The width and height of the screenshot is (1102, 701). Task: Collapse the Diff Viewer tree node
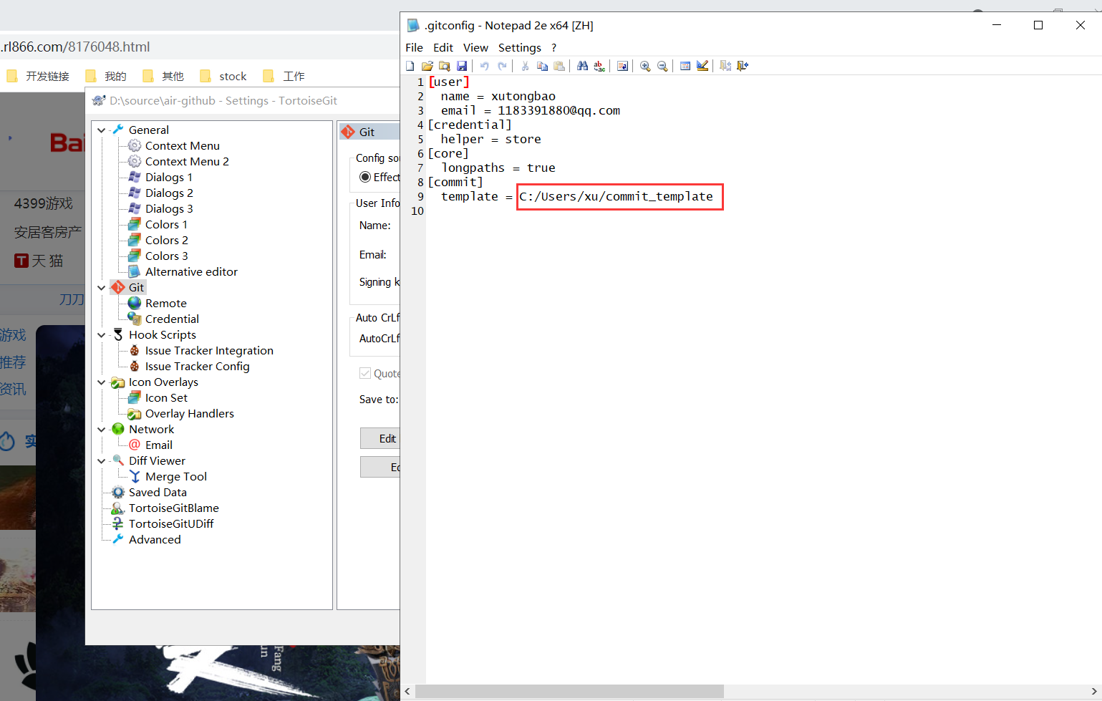(102, 461)
